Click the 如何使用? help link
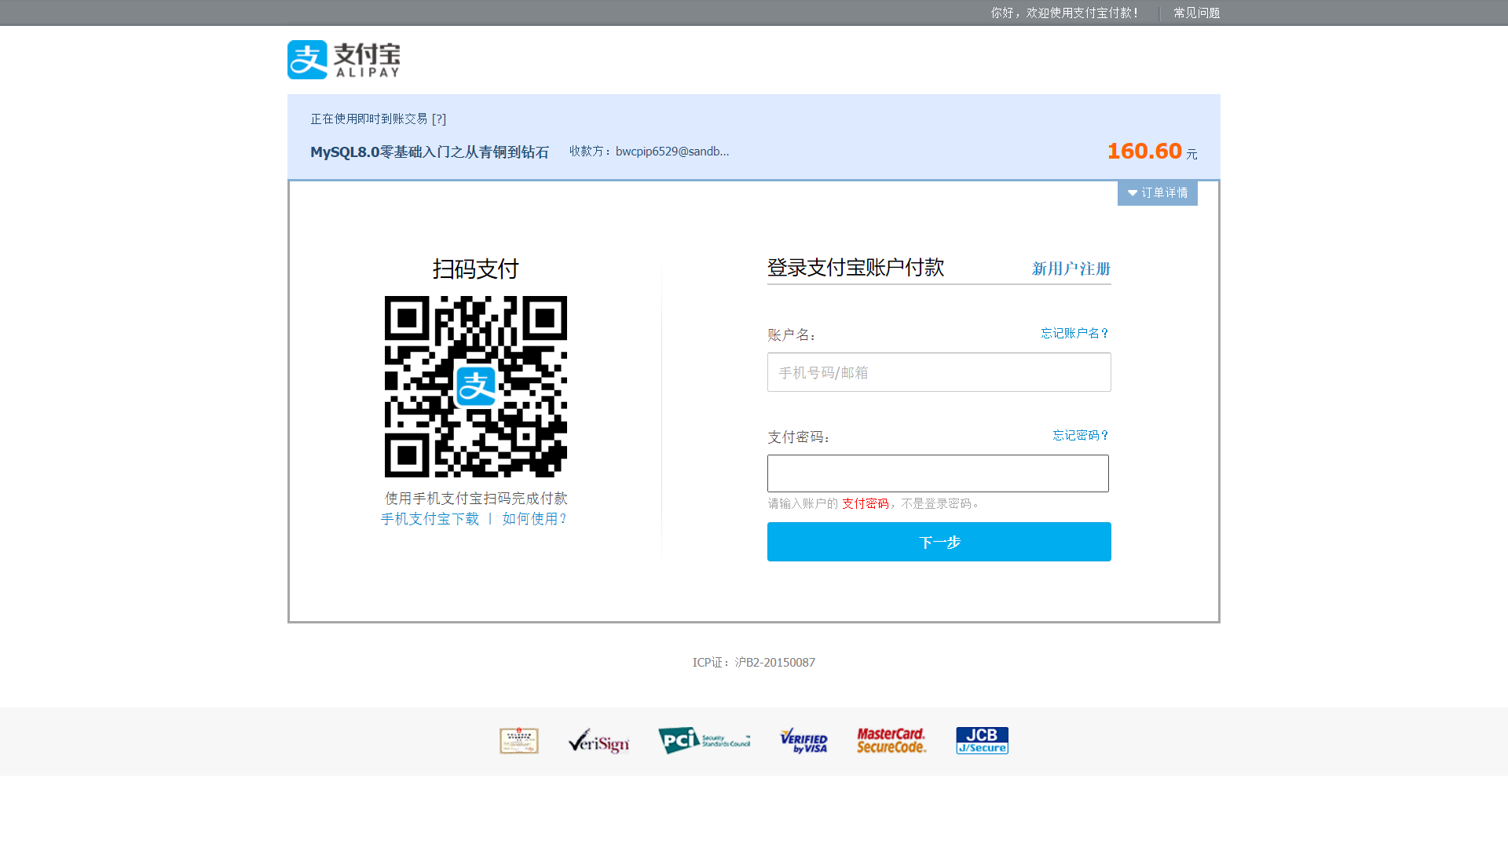This screenshot has width=1508, height=848. 534,519
